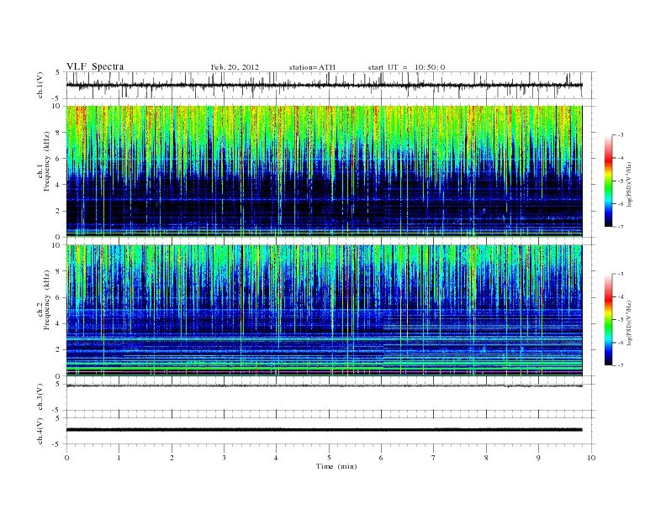The height and width of the screenshot is (514, 666).
Task: Click the "VLF Spectra" plot title
Action: click(95, 66)
